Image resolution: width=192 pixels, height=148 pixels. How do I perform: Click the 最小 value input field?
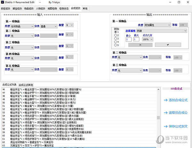pyautogui.click(x=129, y=40)
